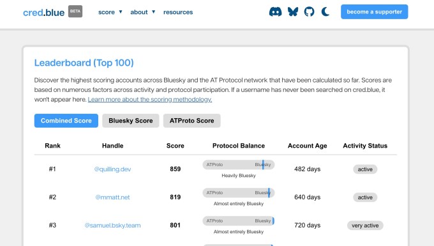Open the @mmatt.net profile handle

[112, 197]
